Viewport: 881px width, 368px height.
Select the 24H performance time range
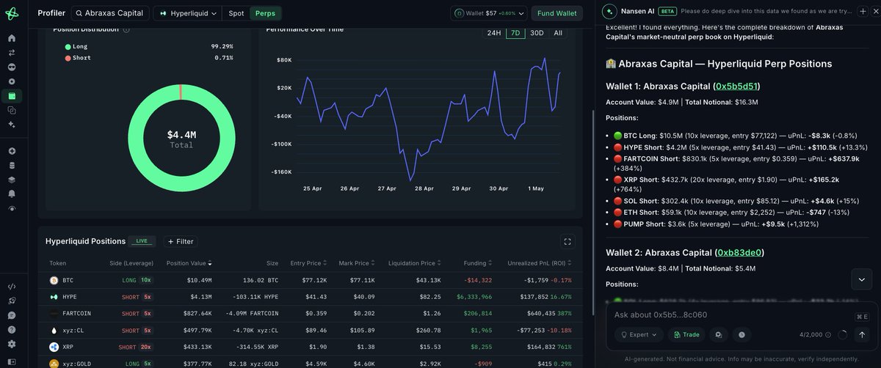494,33
